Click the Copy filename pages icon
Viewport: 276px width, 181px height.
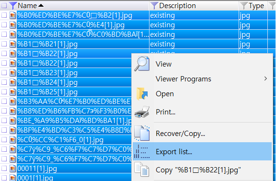tap(142, 170)
